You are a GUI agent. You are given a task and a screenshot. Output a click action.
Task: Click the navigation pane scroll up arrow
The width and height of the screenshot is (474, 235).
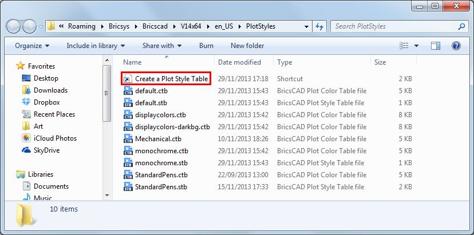click(107, 59)
